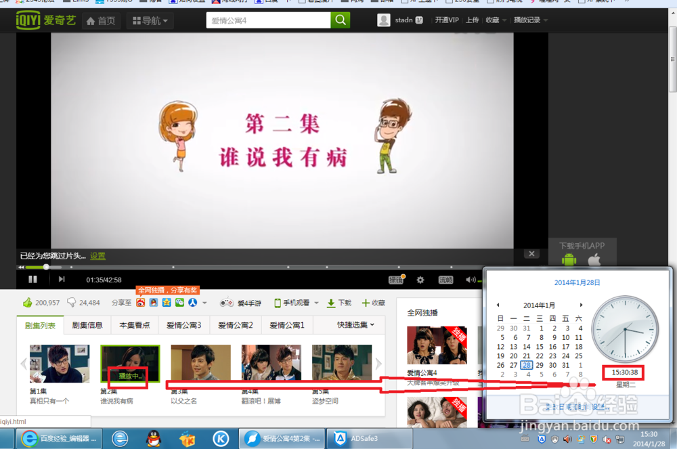Share to WeChat icon

click(x=179, y=303)
